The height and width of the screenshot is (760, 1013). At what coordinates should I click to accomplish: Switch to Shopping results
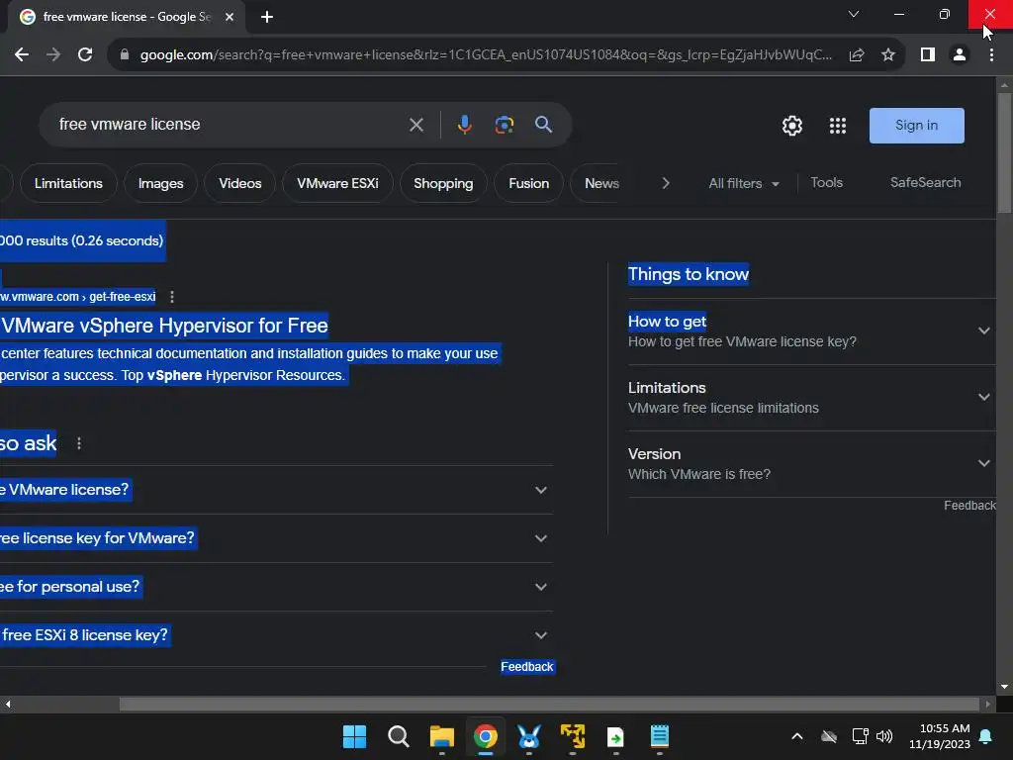pyautogui.click(x=443, y=183)
